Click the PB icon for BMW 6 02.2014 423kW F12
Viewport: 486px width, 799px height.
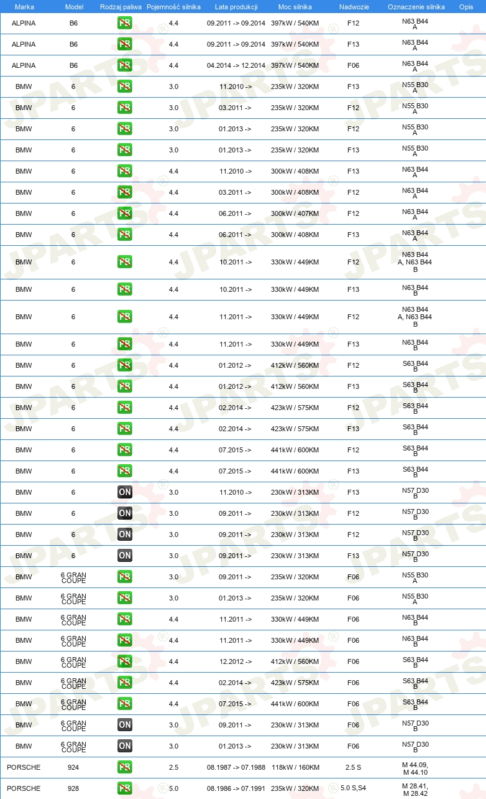click(125, 408)
